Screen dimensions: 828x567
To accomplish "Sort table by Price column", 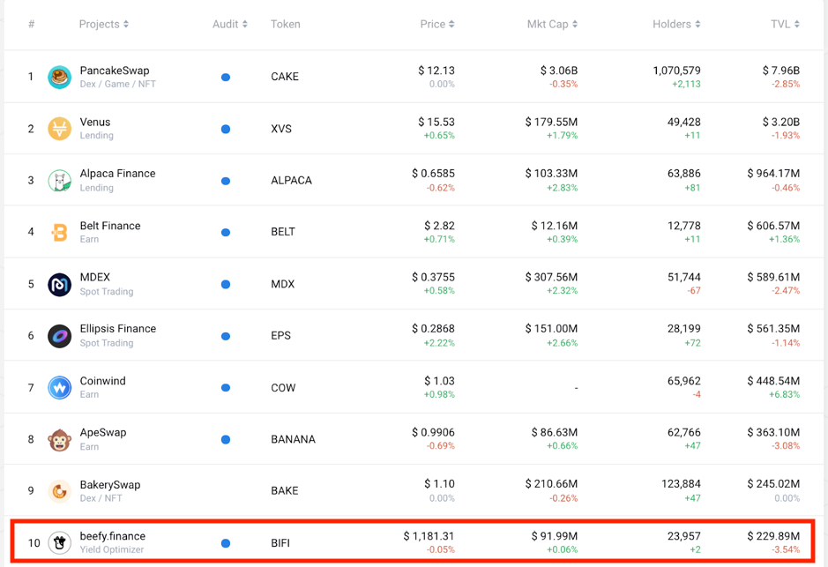I will coord(436,24).
